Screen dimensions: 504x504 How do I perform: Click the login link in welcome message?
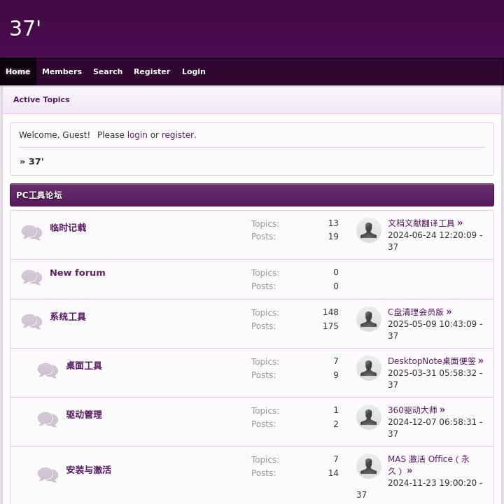click(137, 135)
